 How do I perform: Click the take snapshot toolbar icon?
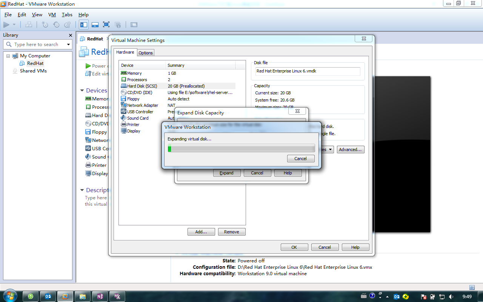click(x=45, y=25)
